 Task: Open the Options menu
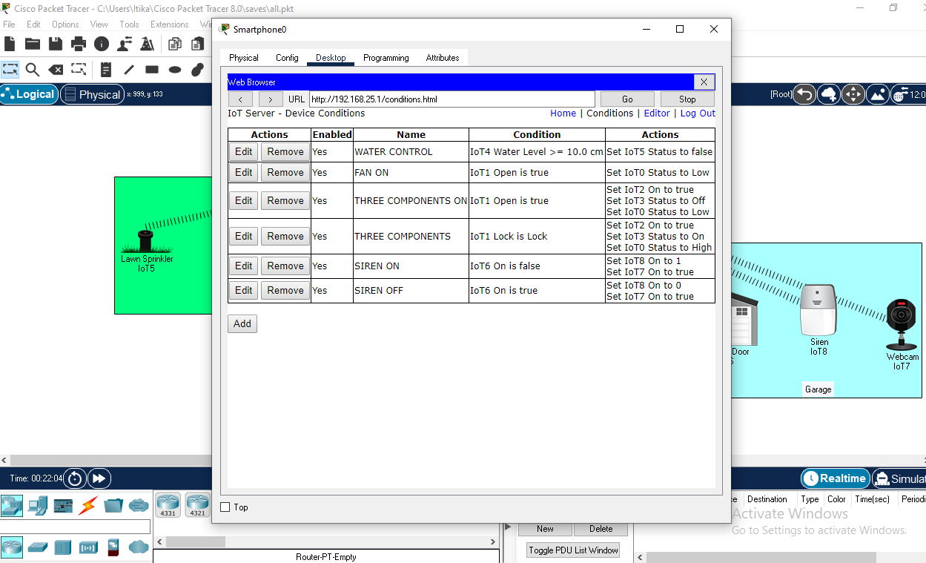coord(65,24)
